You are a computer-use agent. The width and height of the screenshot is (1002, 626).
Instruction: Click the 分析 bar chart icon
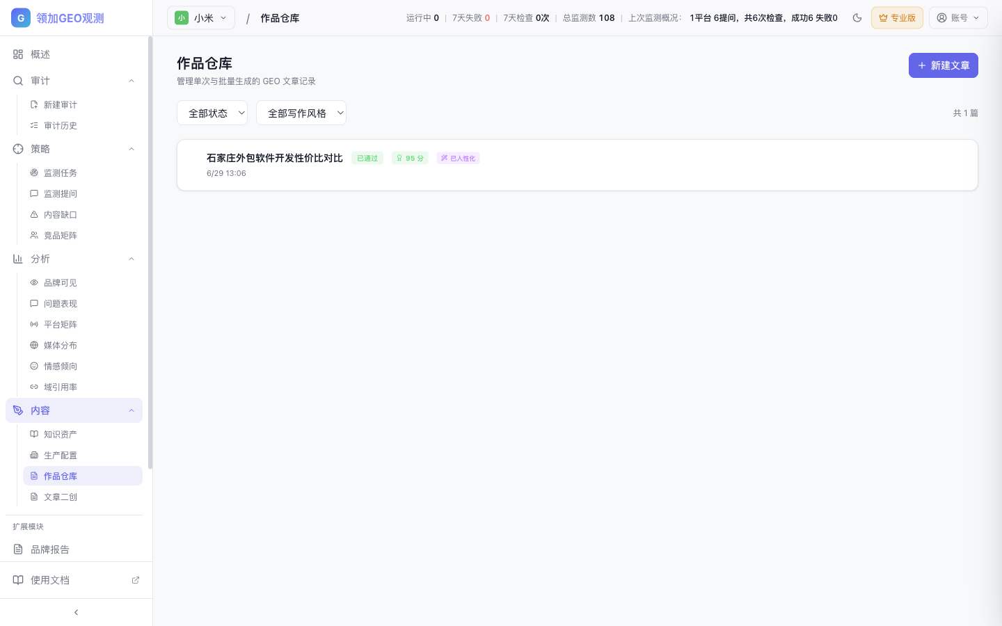point(18,259)
